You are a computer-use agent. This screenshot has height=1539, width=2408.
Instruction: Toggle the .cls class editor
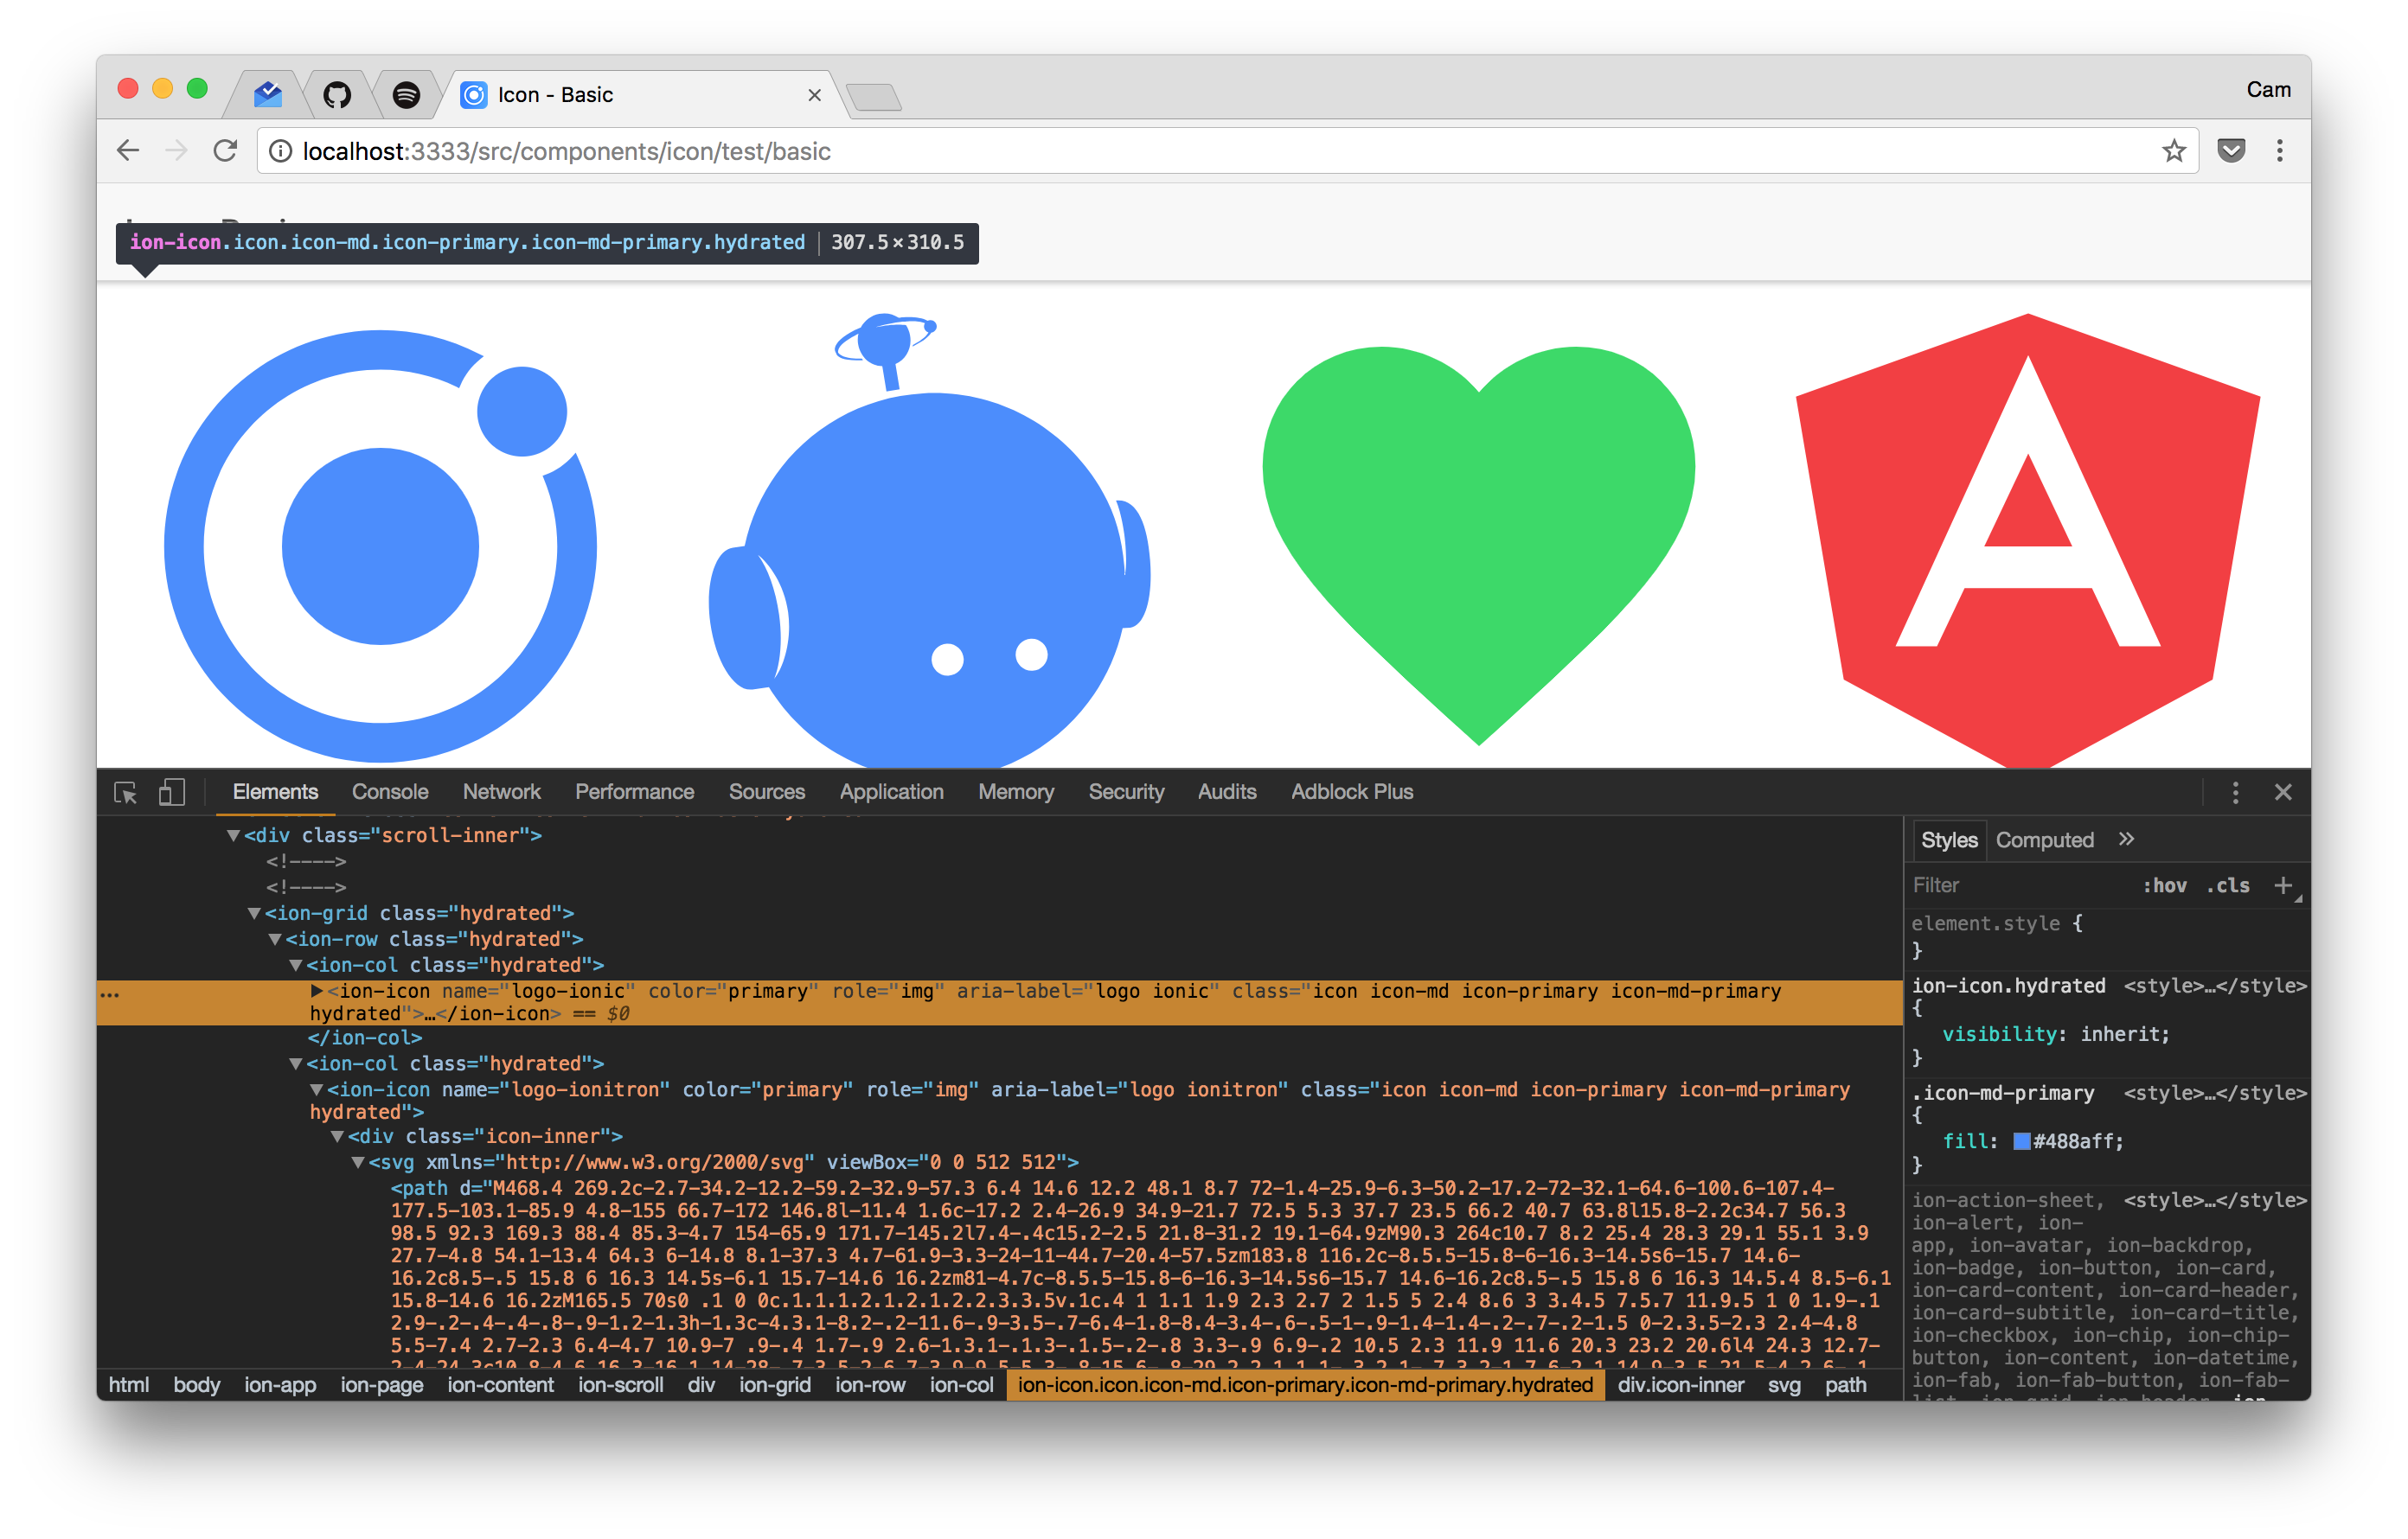click(x=2227, y=885)
